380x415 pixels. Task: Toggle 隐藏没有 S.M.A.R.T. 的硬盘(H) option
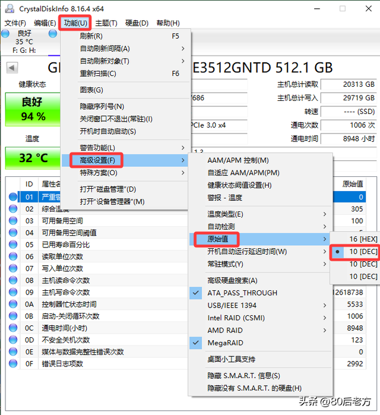261,388
